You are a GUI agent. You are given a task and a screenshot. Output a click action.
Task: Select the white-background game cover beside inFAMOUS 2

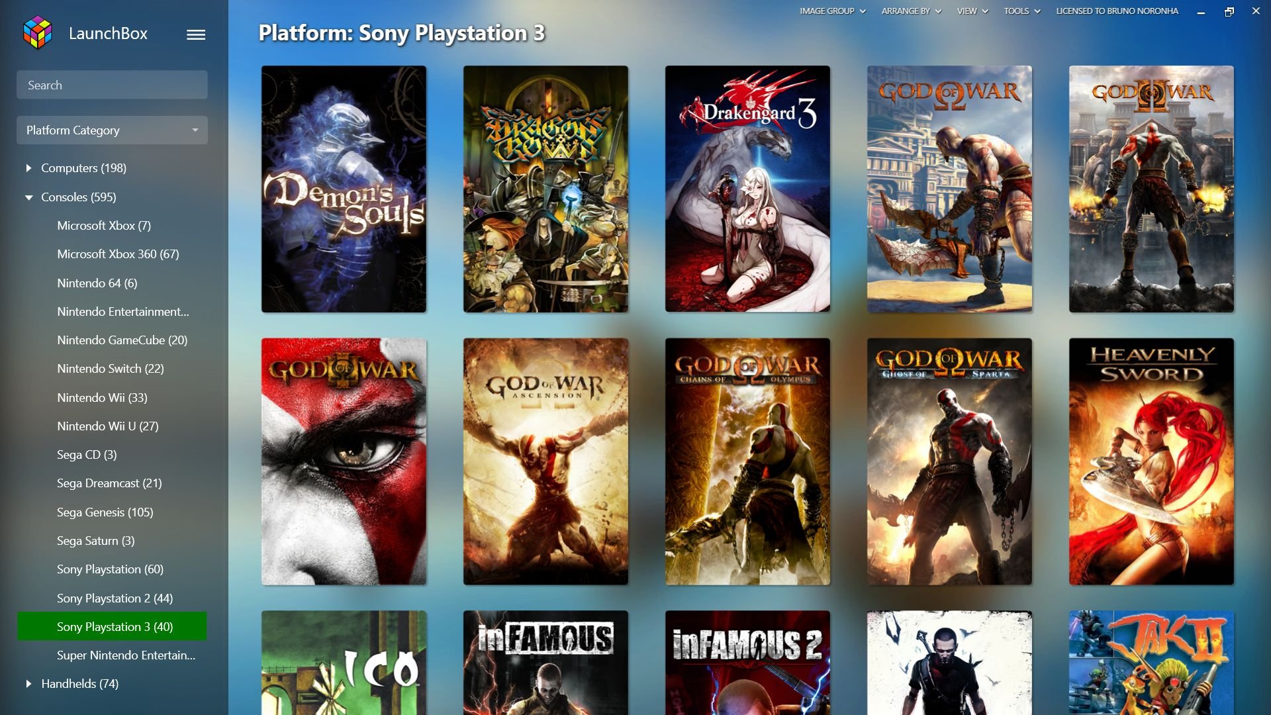949,663
